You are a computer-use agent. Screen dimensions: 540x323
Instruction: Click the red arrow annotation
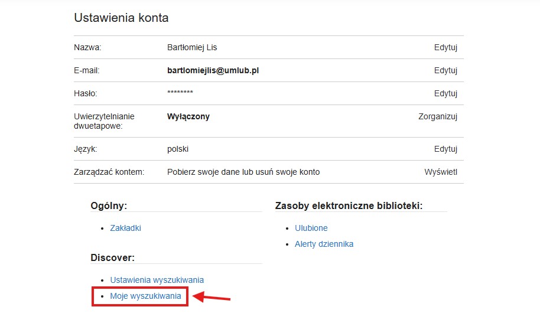click(x=212, y=297)
